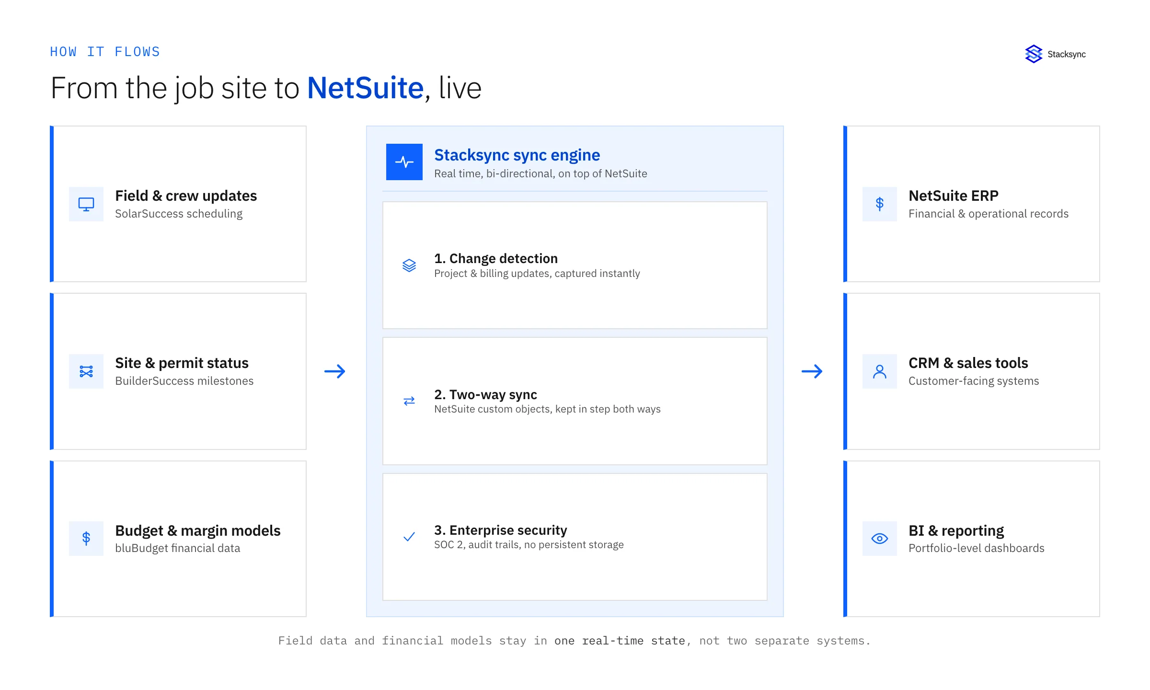The height and width of the screenshot is (690, 1150).
Task: Click Real time, bi-directional, on top of NetSuite
Action: (x=540, y=174)
